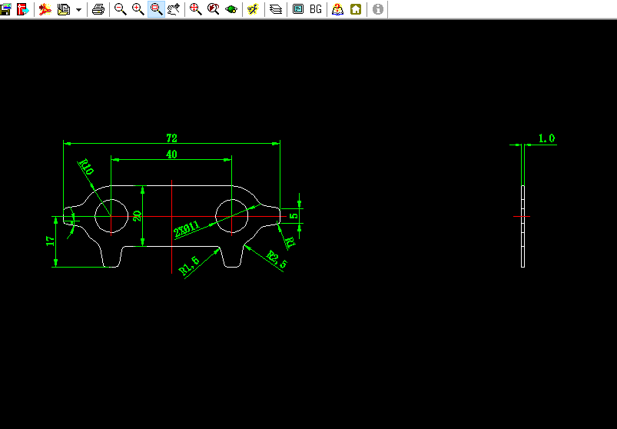
Task: Click the 20 vertical dimension text
Action: (x=138, y=216)
